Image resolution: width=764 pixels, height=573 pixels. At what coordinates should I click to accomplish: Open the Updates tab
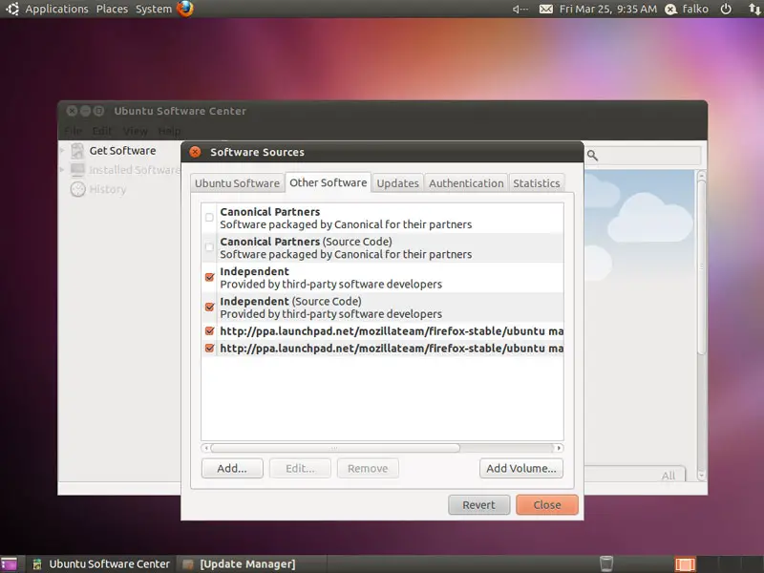(397, 183)
